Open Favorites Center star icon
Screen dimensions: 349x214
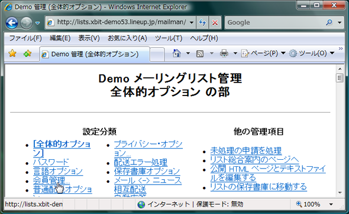pos(12,54)
